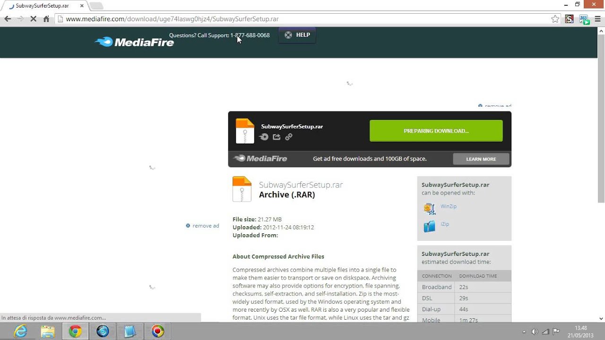This screenshot has height=340, width=605.
Task: Click 'About Compressed Archive Files' heading
Action: tap(278, 256)
